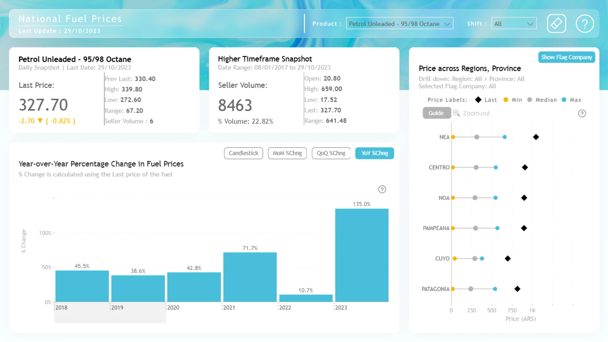Toggle the Guide button
608x342 pixels.
point(437,113)
